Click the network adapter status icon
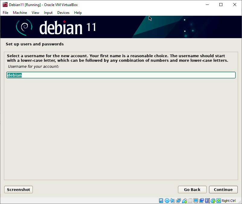 pos(179,201)
